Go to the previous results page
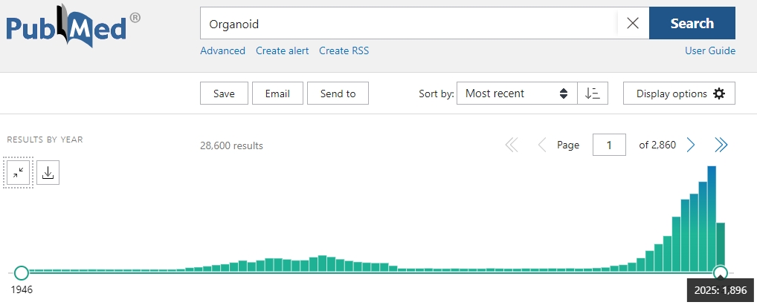 541,145
